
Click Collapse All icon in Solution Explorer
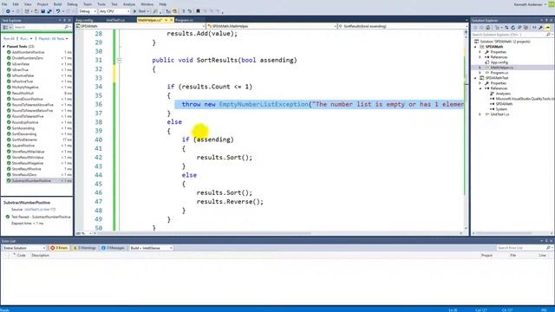pyautogui.click(x=519, y=28)
